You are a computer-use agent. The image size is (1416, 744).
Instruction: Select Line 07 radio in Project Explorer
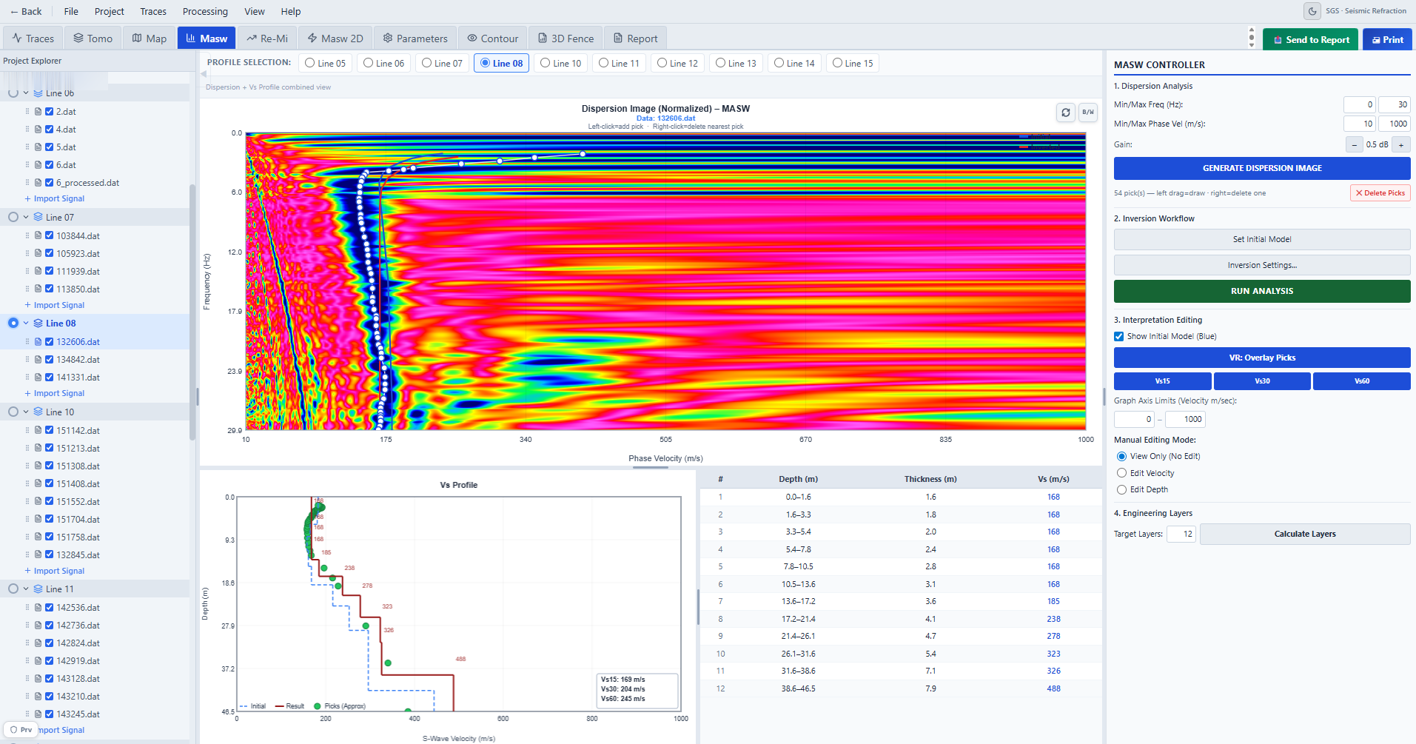[x=13, y=218]
